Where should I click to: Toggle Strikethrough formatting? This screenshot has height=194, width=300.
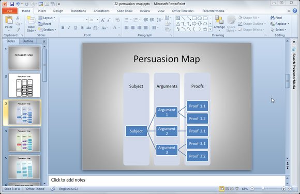pos(88,28)
